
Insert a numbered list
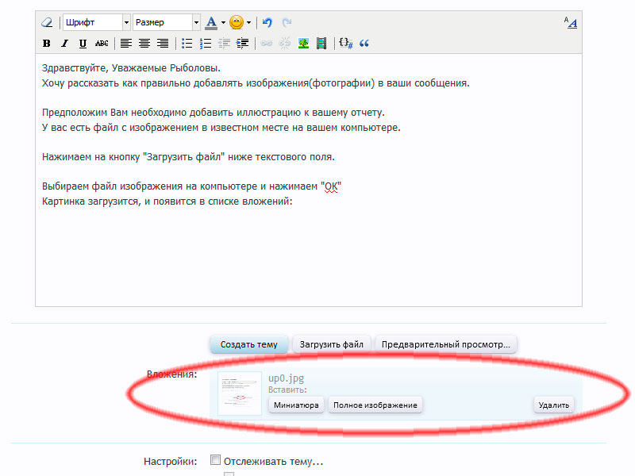click(206, 44)
